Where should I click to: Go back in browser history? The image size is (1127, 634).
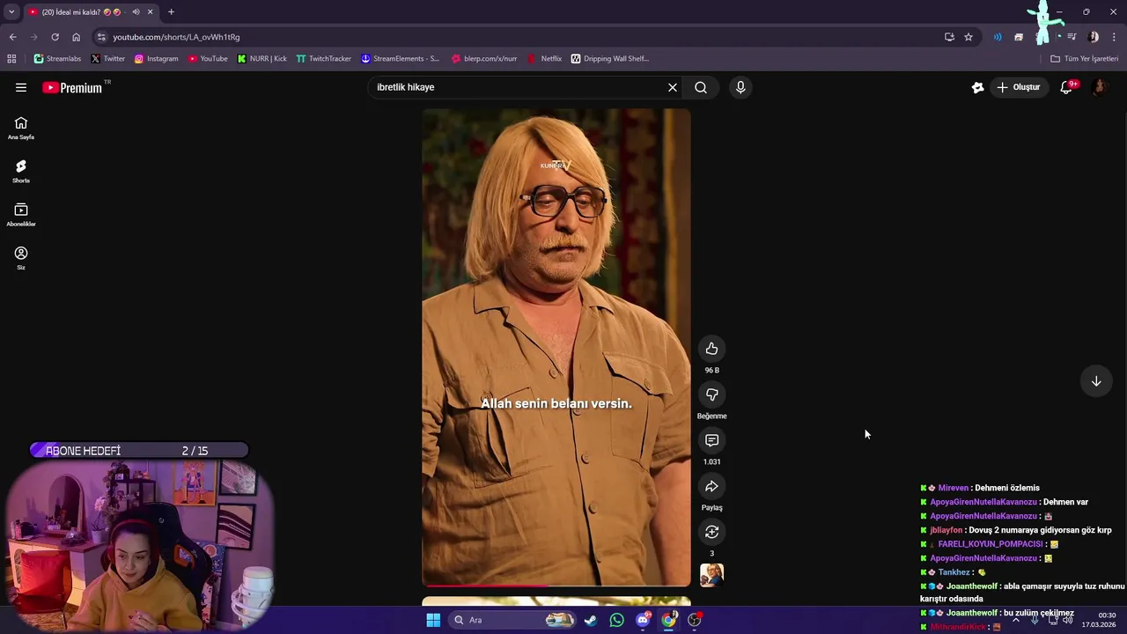pyautogui.click(x=12, y=37)
